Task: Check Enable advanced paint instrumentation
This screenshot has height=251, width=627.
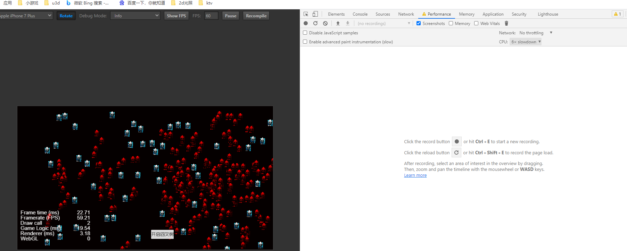Action: pos(305,42)
